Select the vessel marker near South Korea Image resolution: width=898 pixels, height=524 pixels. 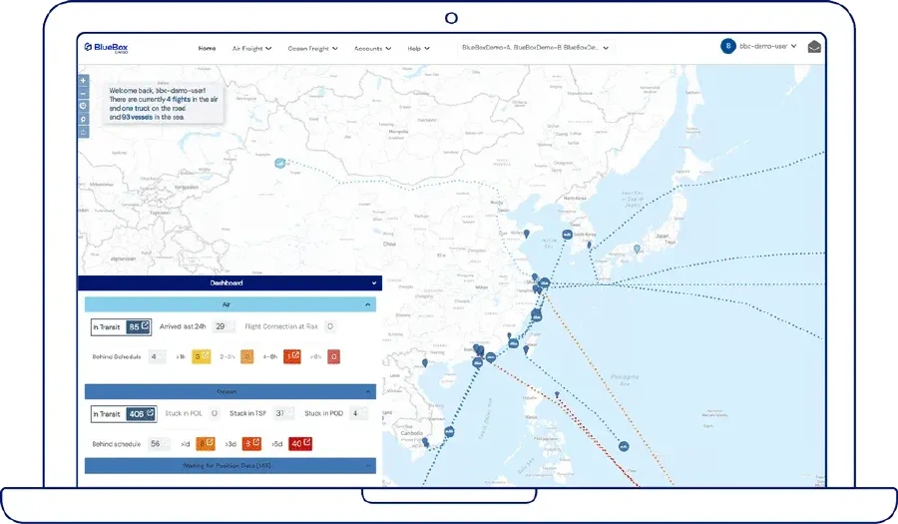(567, 235)
